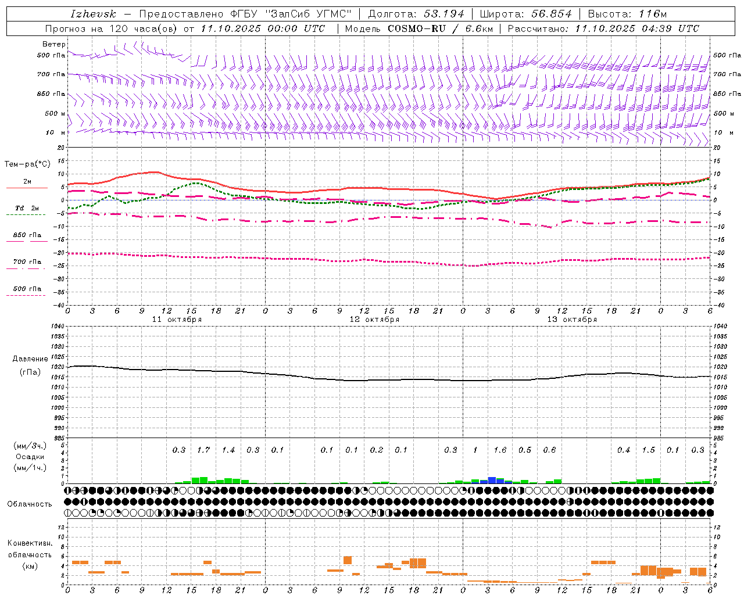Viewport: 744px width, 595px height.
Task: Select 'Модель COSMO-RU / 6.6км' text
Action: click(419, 28)
